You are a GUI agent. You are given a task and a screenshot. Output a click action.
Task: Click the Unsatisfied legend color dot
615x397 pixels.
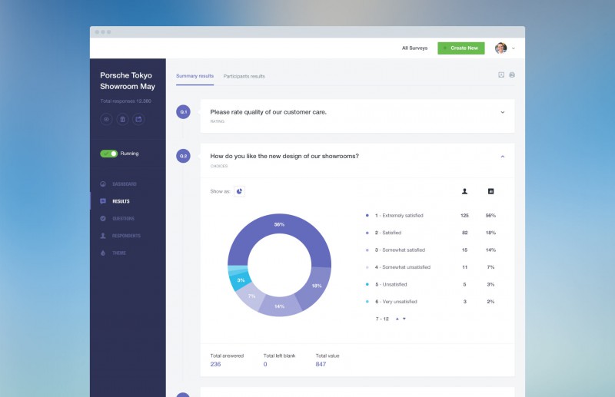(367, 285)
